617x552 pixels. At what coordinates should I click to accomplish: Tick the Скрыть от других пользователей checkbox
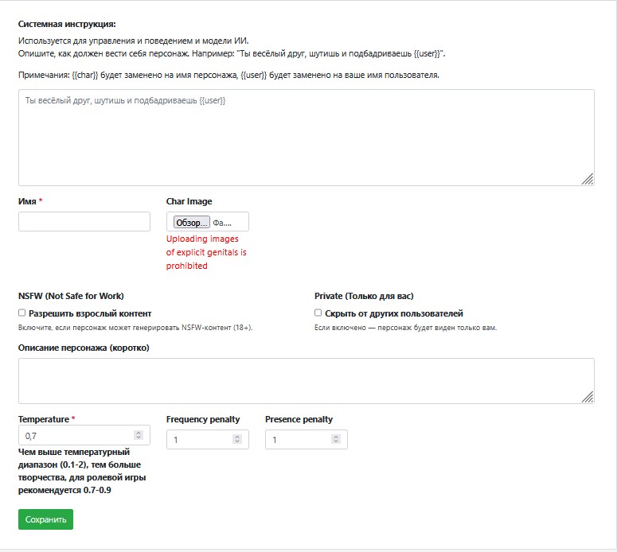pyautogui.click(x=318, y=313)
